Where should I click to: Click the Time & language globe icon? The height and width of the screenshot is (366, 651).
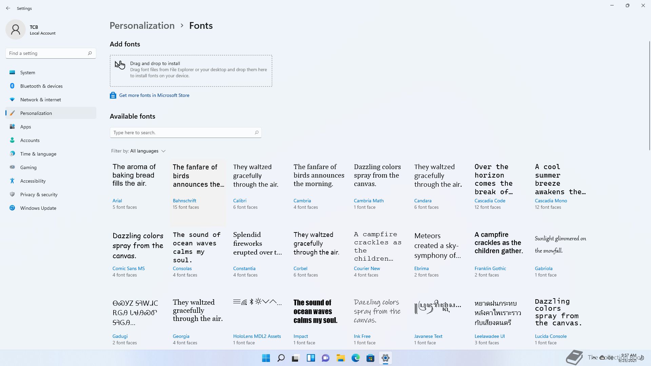[12, 154]
